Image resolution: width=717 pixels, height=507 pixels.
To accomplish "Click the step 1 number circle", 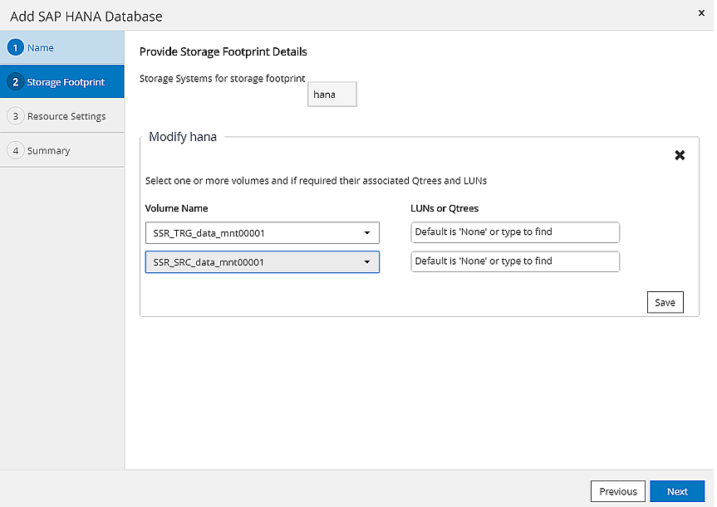I will [x=15, y=48].
